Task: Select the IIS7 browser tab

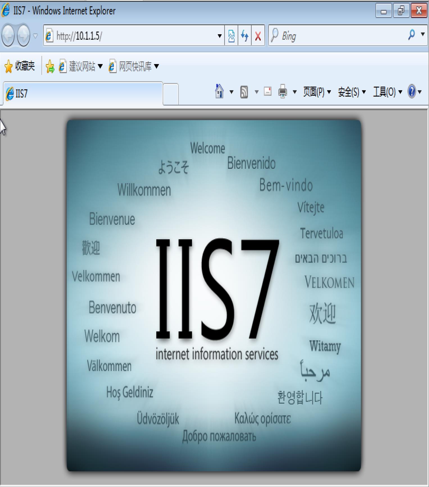Action: pos(83,93)
